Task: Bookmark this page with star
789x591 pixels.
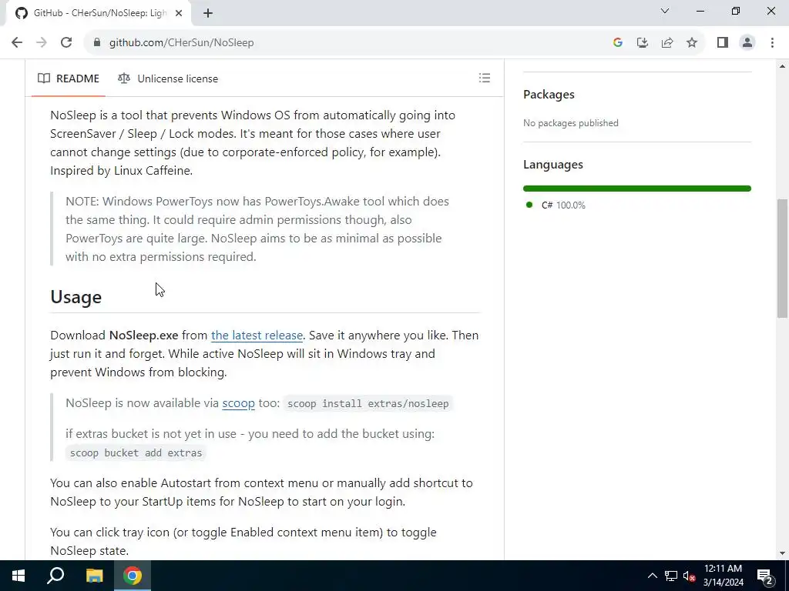Action: (692, 42)
